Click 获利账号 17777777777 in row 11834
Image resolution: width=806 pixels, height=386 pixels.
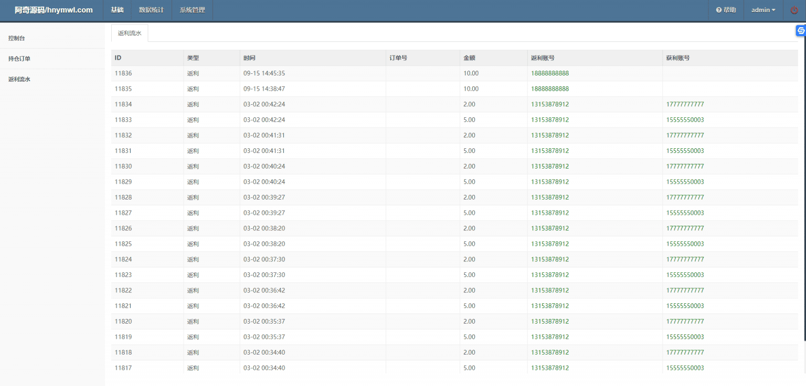click(x=685, y=104)
